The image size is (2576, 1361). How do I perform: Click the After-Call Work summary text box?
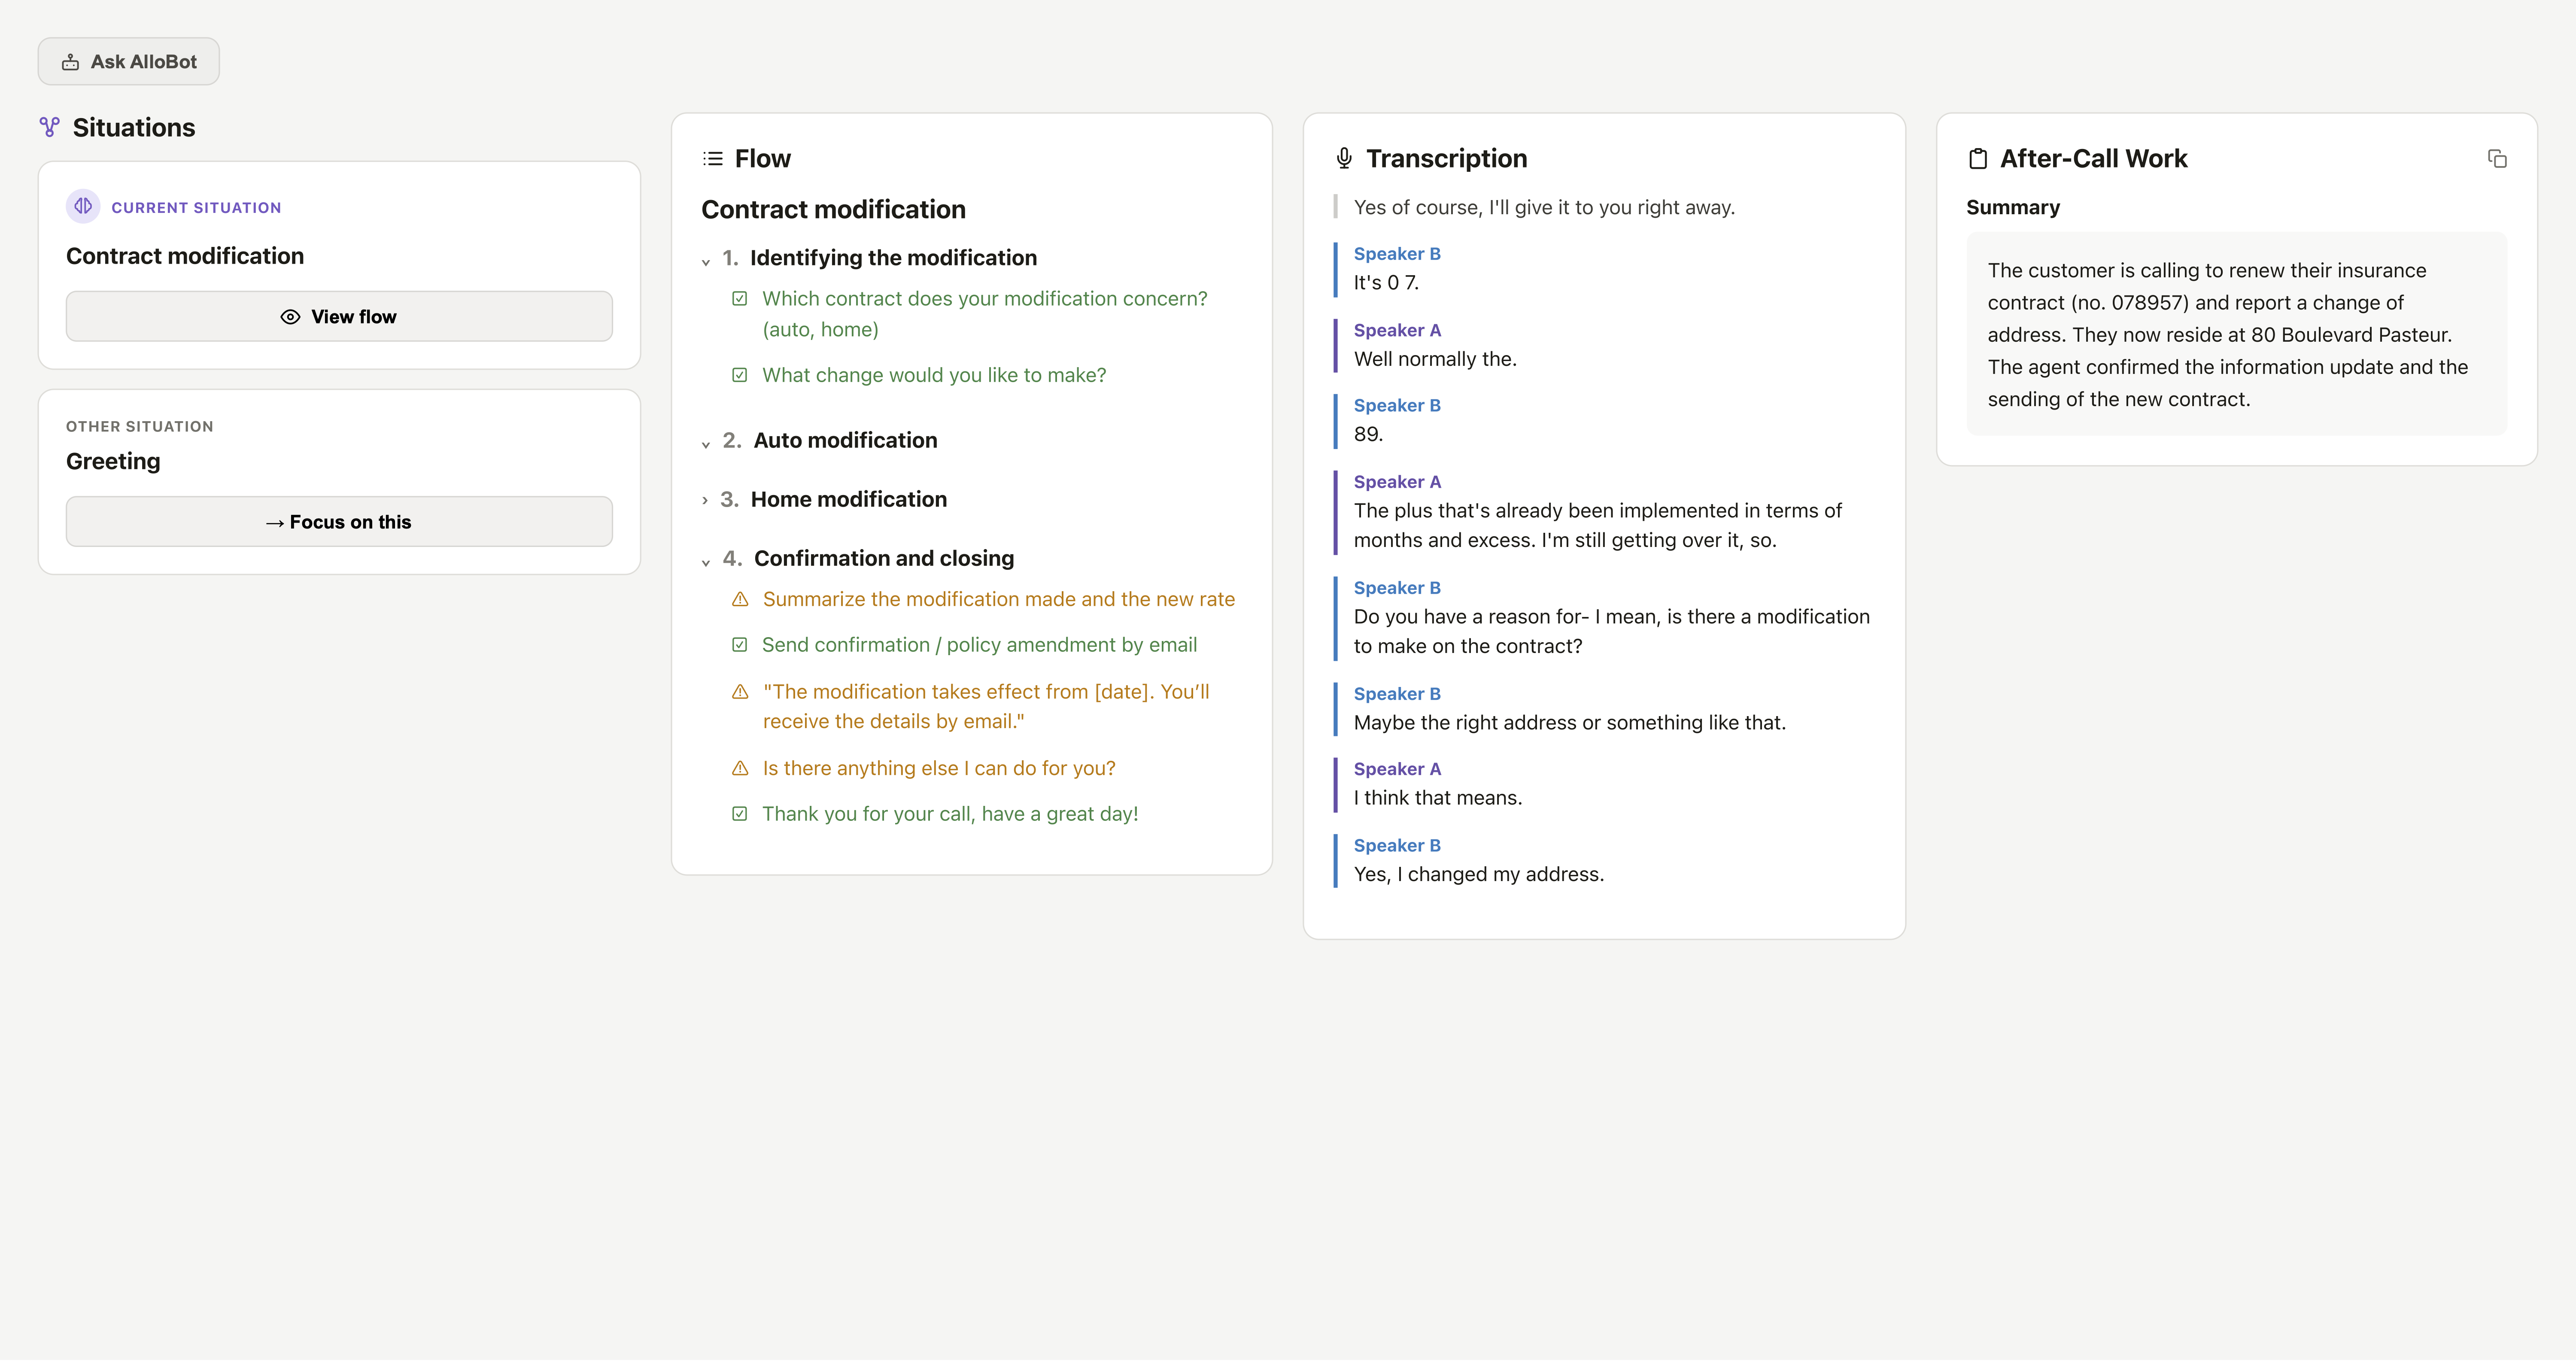[x=2236, y=334]
